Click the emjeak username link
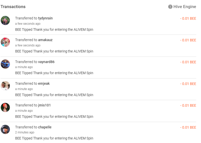 point(44,83)
